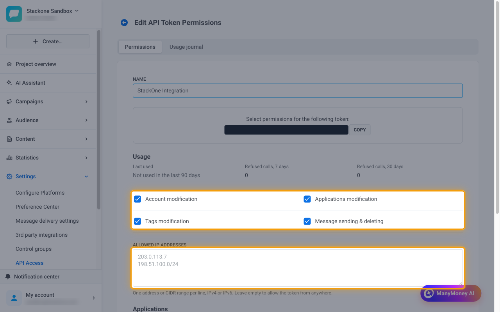Image resolution: width=500 pixels, height=312 pixels.
Task: Switch to the Usage journal tab
Action: tap(186, 47)
